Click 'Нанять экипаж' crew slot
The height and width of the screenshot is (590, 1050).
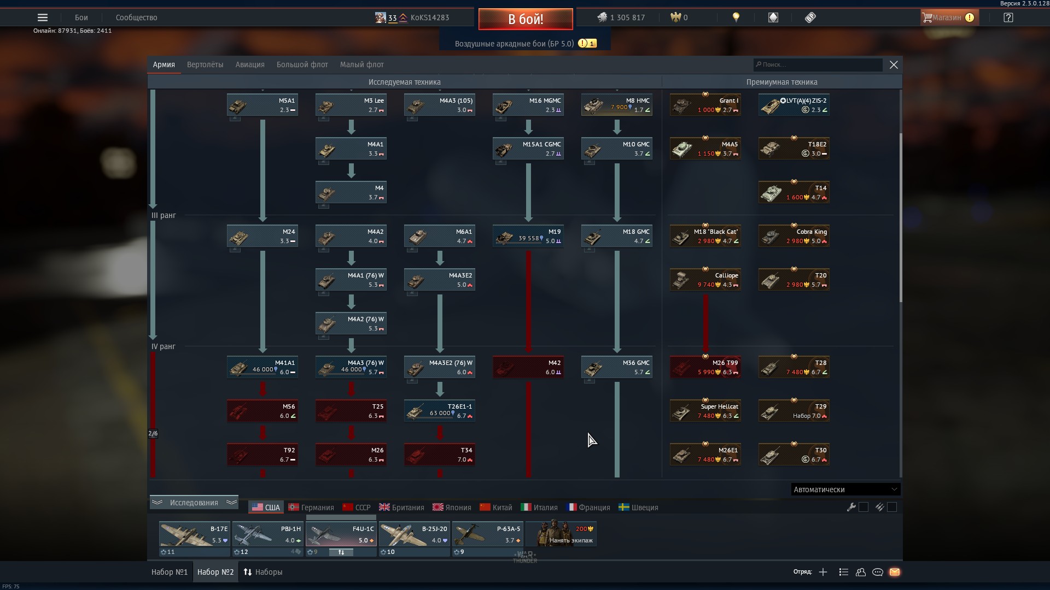561,534
